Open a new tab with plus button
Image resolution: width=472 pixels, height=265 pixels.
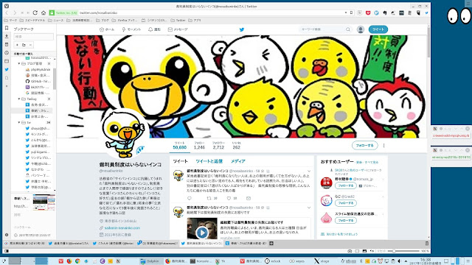coord(271,244)
